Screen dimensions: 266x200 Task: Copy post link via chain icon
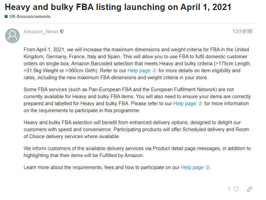tap(249, 189)
